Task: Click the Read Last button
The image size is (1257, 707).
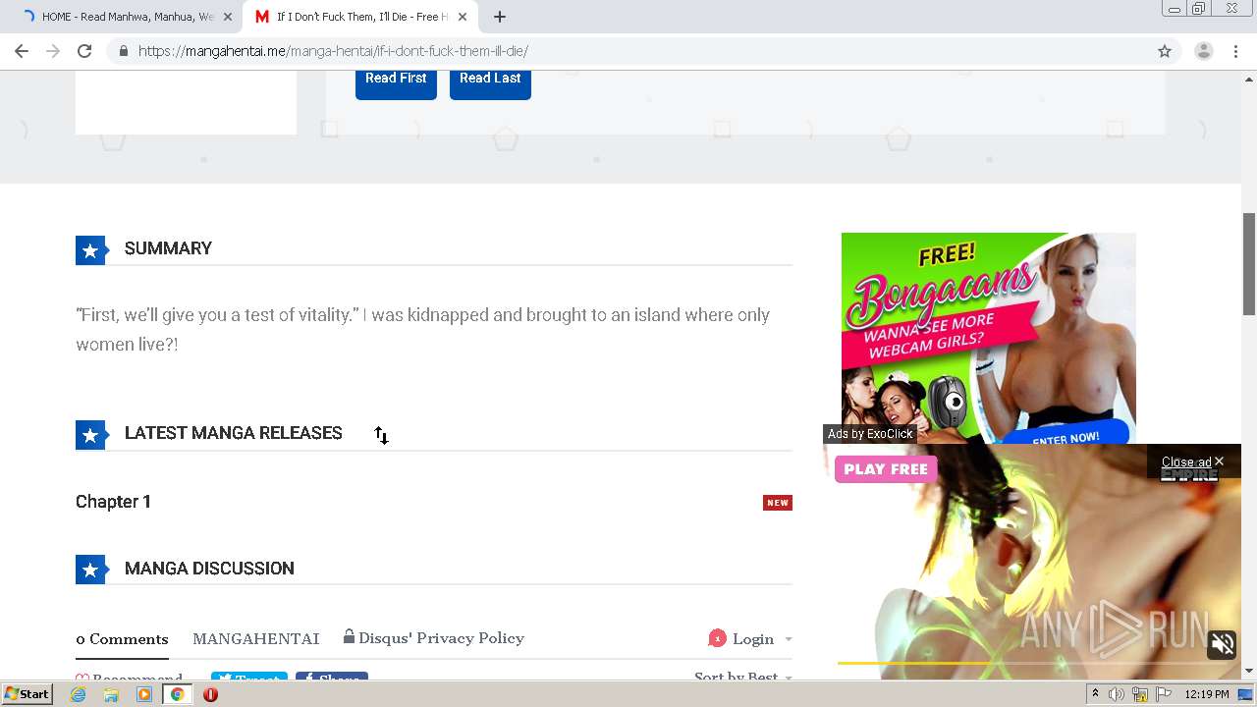Action: [x=490, y=79]
